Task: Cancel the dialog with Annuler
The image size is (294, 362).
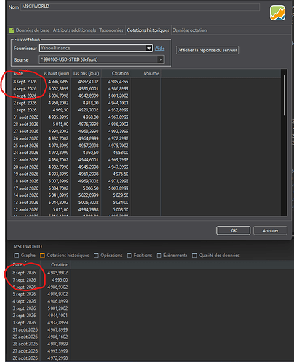Action: [270, 230]
